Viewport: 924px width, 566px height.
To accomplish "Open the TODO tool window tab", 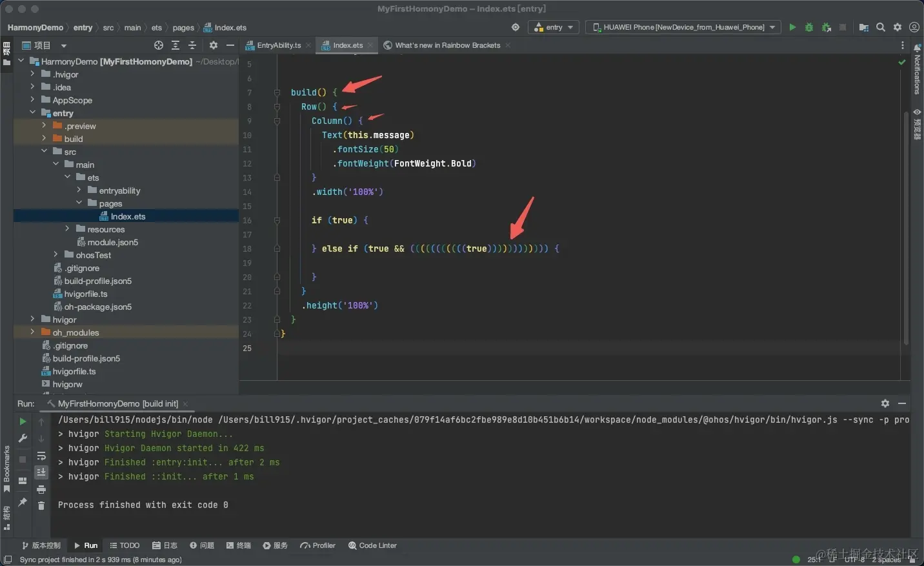I will click(125, 545).
